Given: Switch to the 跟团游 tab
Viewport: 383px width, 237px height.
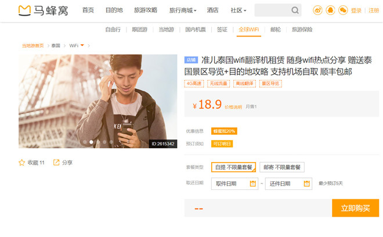Looking at the screenshot, I should 140,30.
